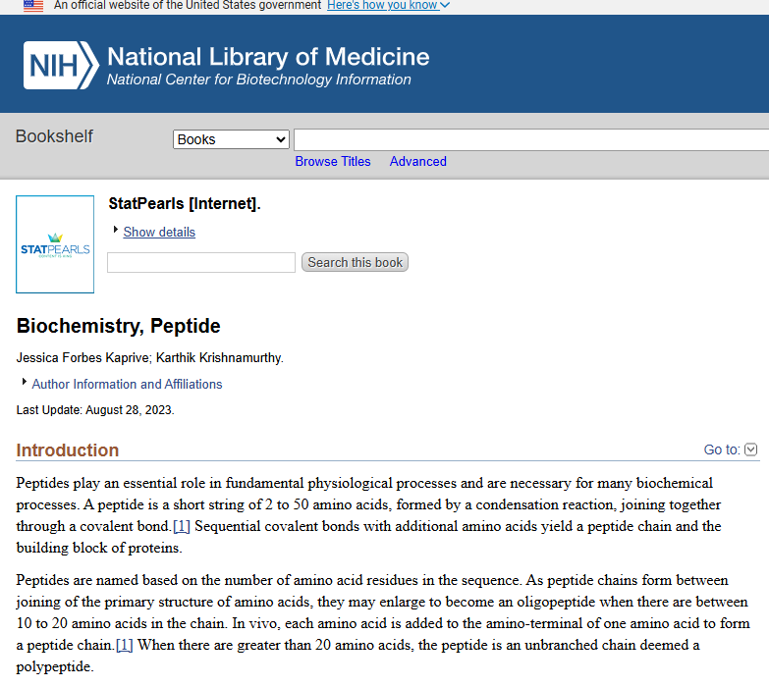Click the US flag icon
Viewport: 769px width, 687px height.
tap(33, 6)
